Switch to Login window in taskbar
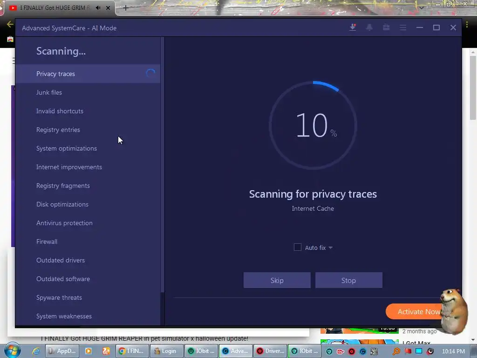Image resolution: width=477 pixels, height=358 pixels. (167, 351)
